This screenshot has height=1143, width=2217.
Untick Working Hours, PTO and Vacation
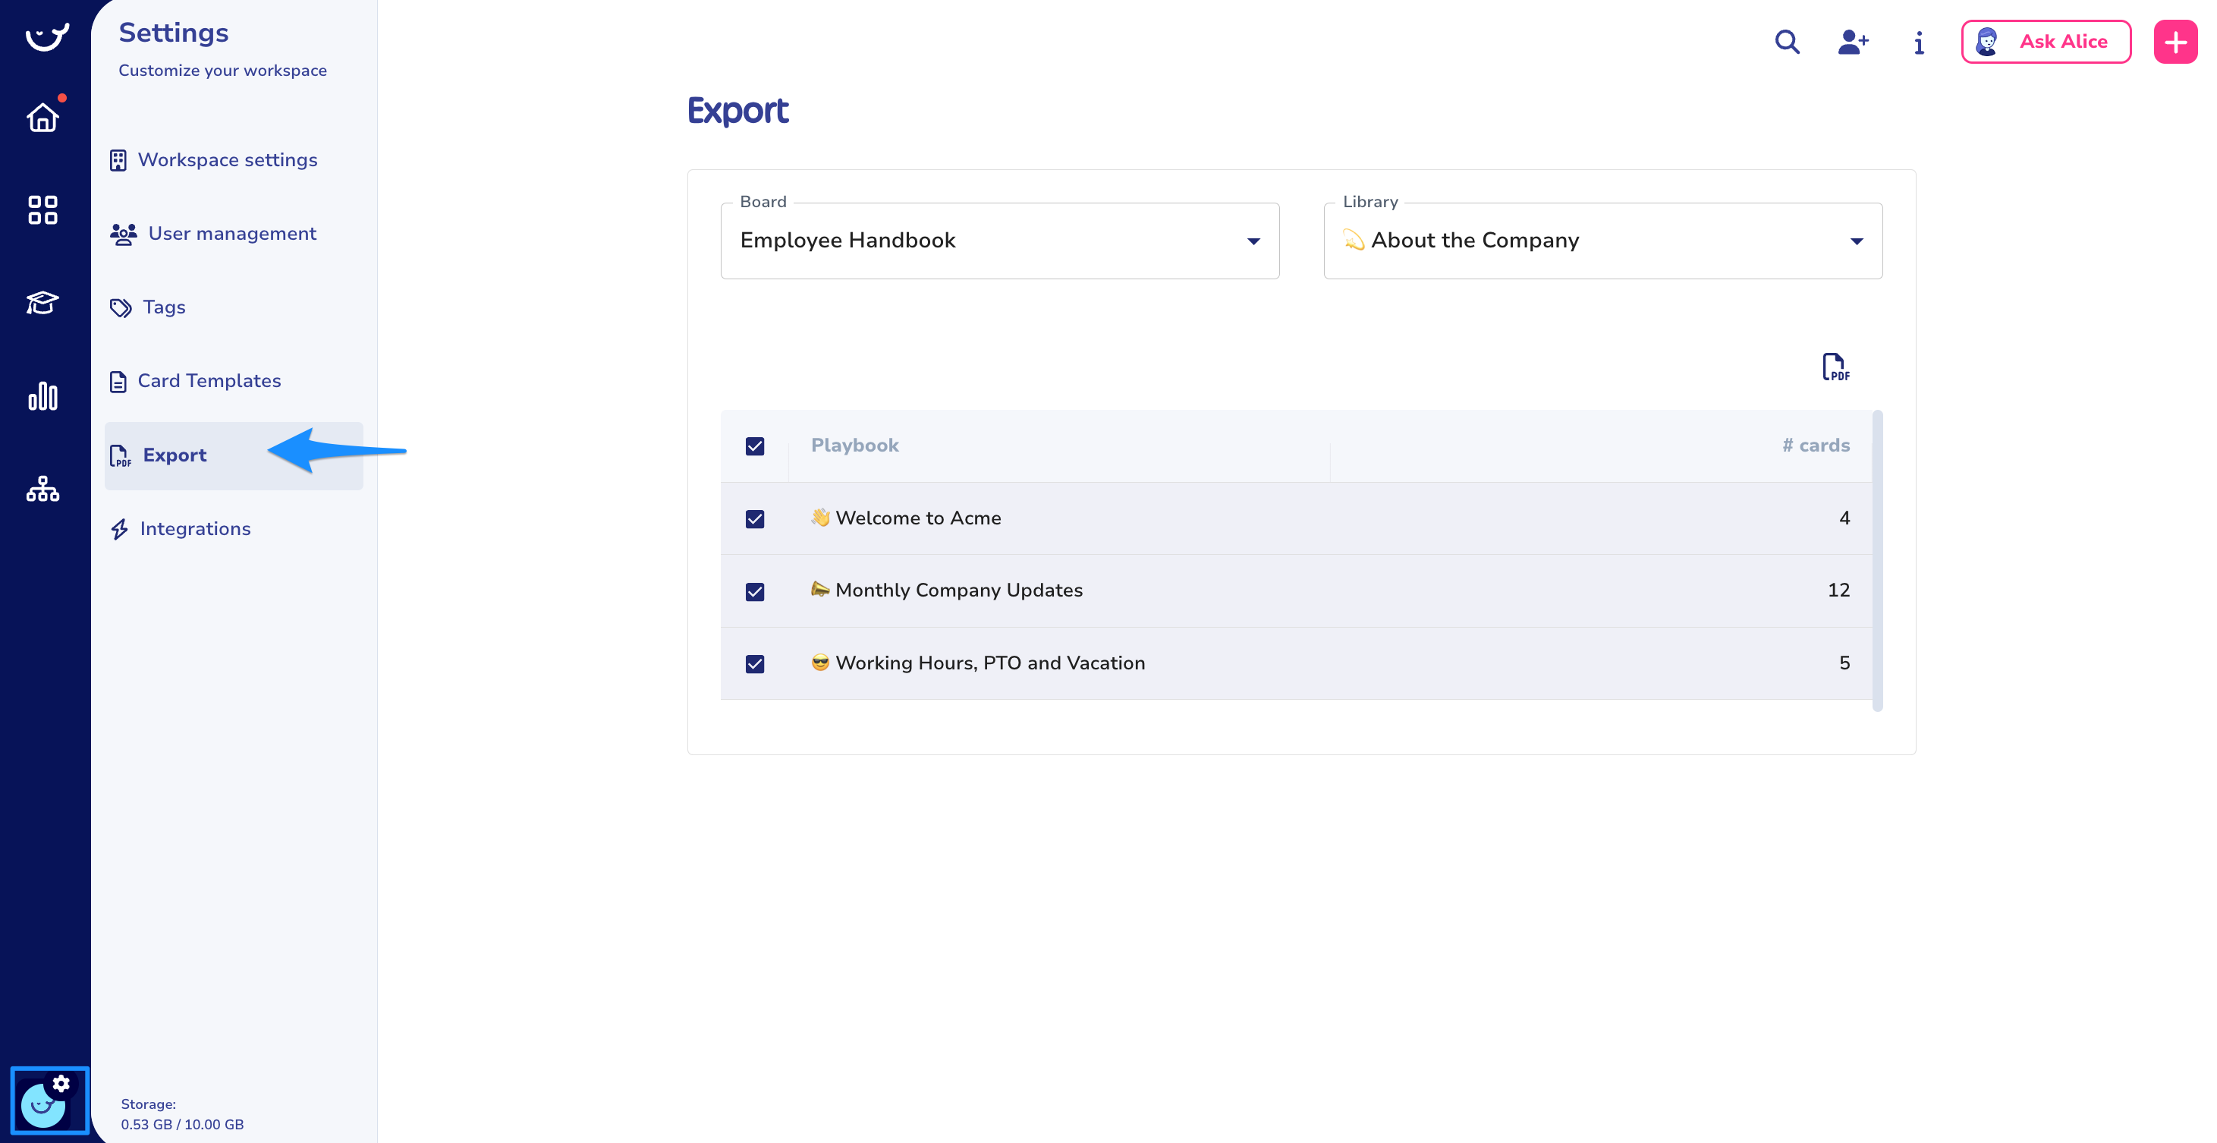755,663
